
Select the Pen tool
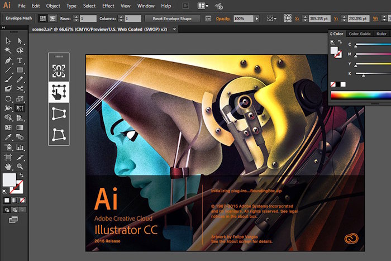pyautogui.click(x=8, y=60)
